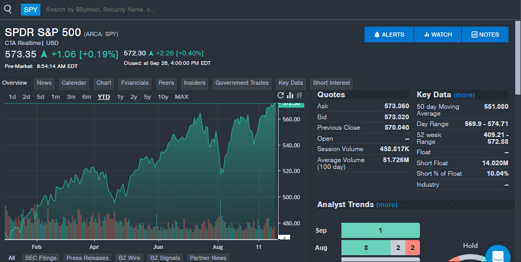Click the Hold rating label
Image resolution: width=521 pixels, height=262 pixels.
click(x=470, y=246)
